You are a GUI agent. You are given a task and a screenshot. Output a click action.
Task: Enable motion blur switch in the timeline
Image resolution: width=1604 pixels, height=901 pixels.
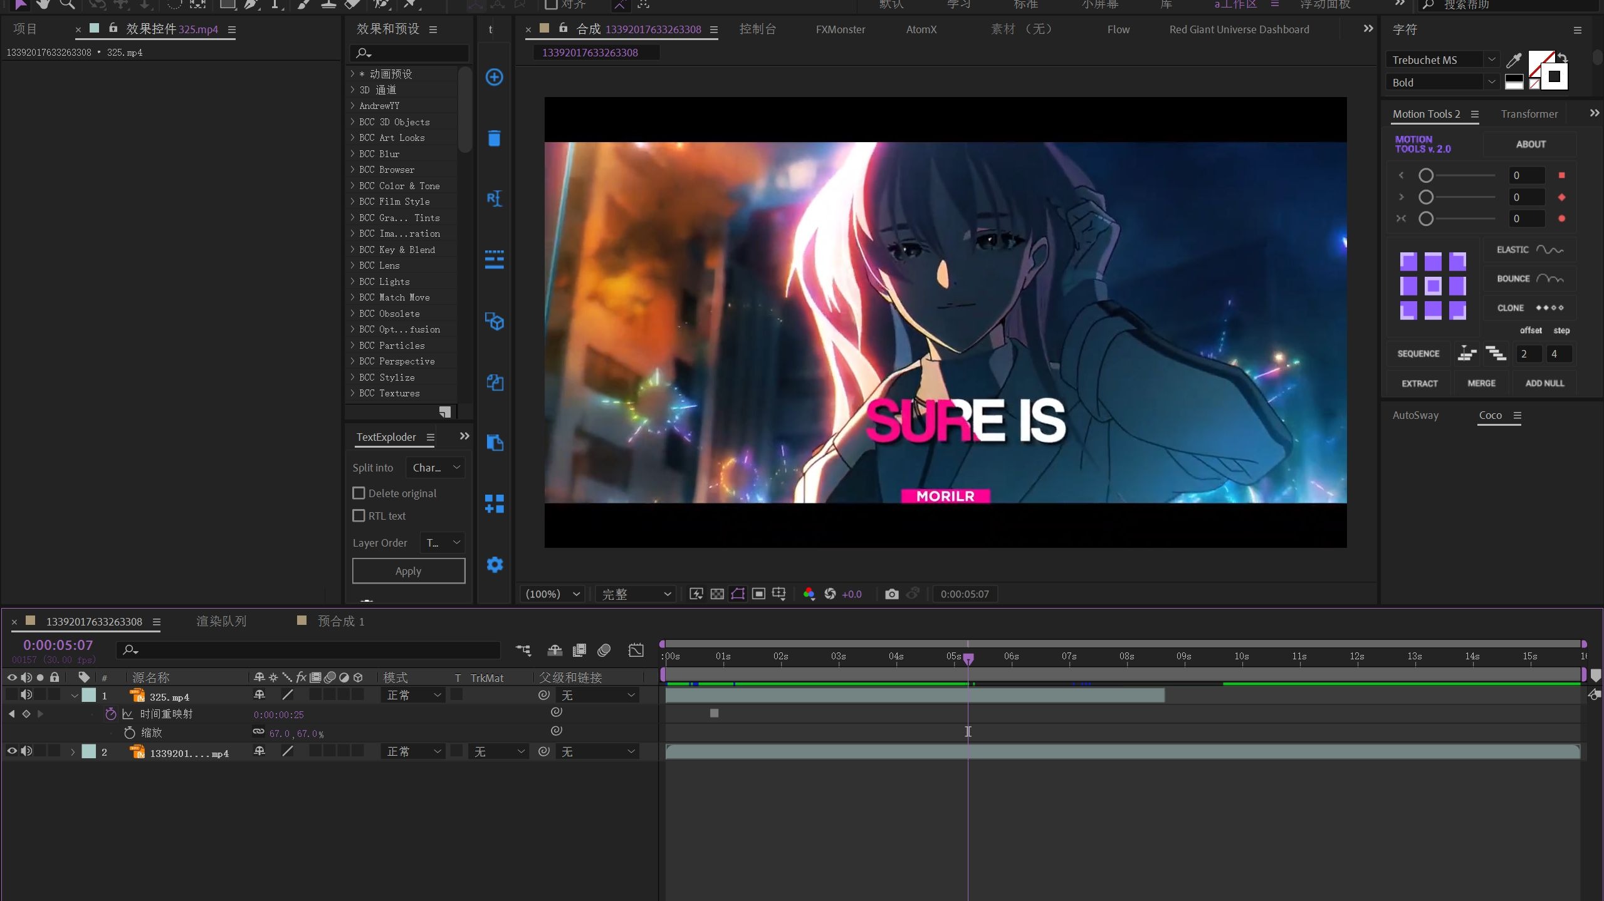(604, 650)
